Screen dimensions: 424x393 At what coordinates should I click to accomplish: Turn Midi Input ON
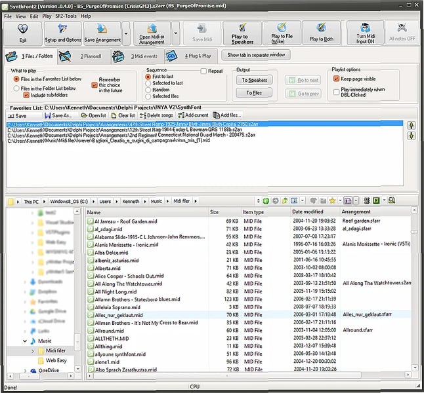pyautogui.click(x=366, y=33)
